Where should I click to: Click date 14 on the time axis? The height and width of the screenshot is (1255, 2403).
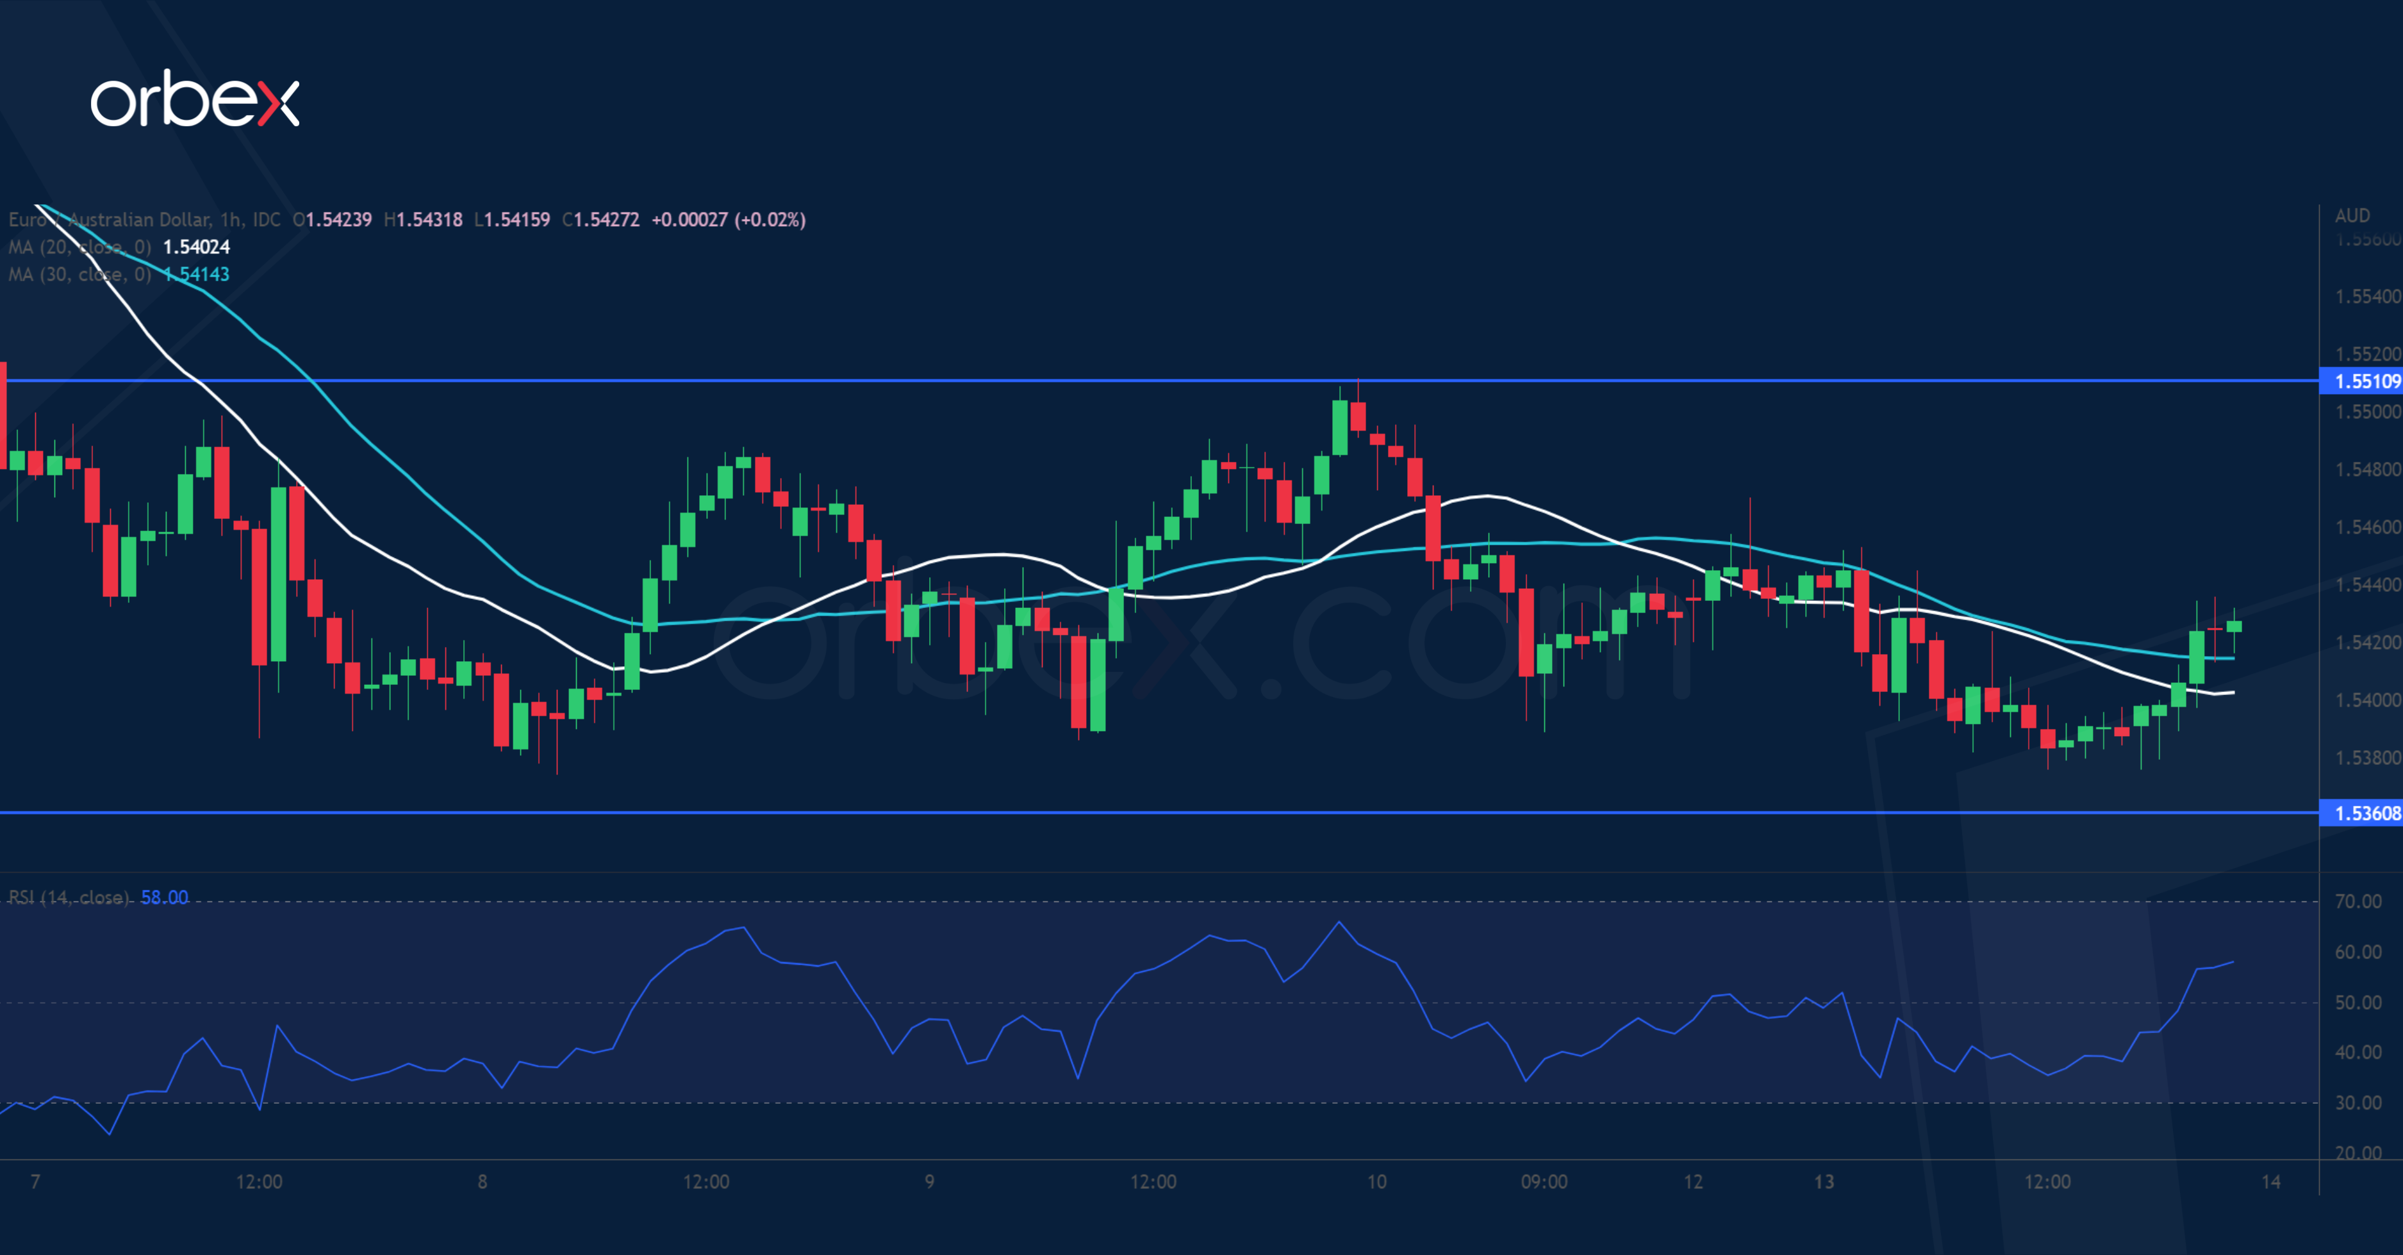click(2270, 1182)
